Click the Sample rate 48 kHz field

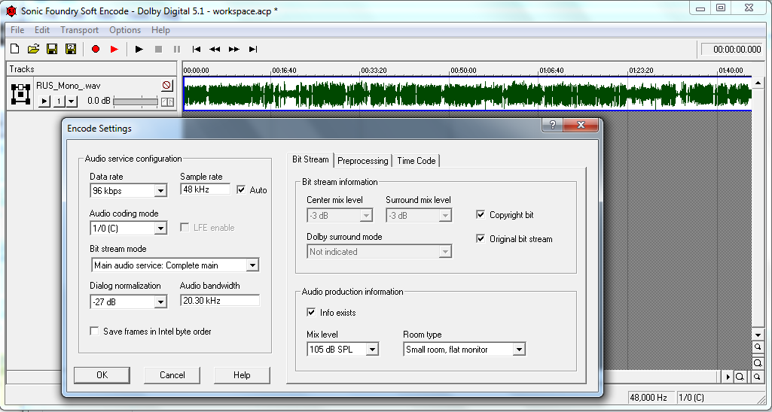point(206,189)
